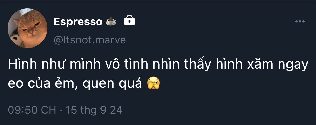
Task: Open the three-dot more options menu
Action: pyautogui.click(x=300, y=22)
